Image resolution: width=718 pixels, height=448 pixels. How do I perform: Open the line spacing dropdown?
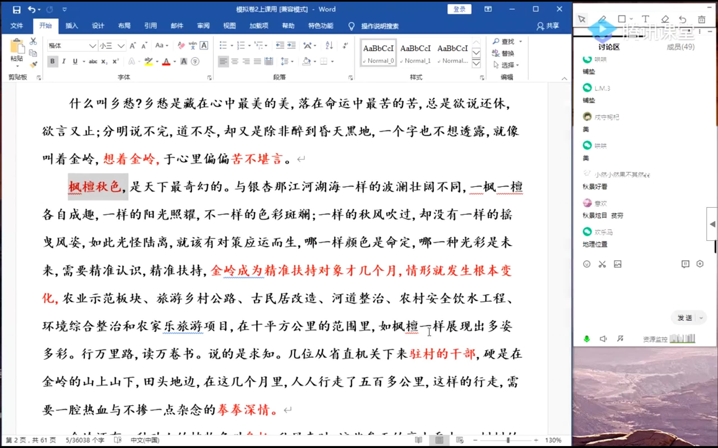(287, 61)
